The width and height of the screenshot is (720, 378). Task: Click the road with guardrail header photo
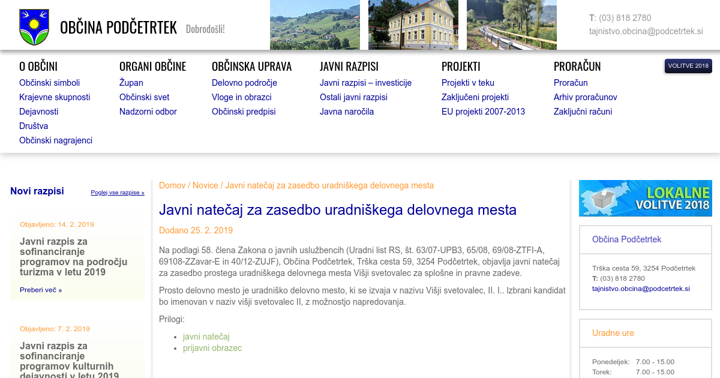pos(511,25)
